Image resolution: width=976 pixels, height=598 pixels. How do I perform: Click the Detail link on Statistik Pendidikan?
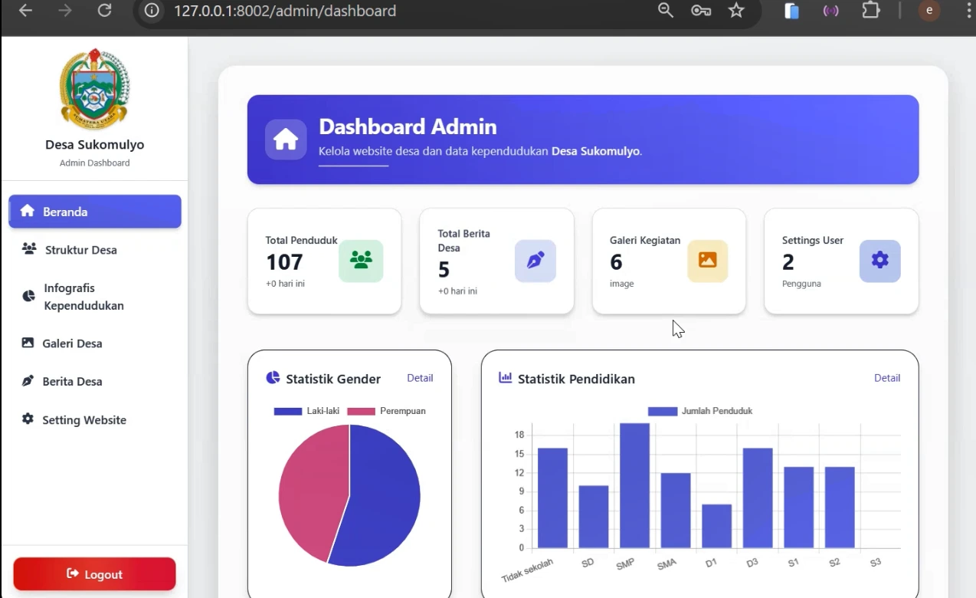pyautogui.click(x=887, y=377)
